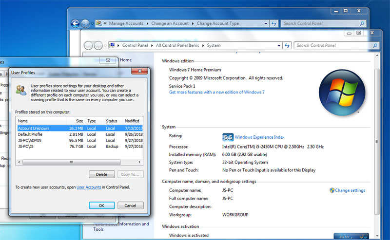Click the Forward button in System window
This screenshot has height=240, width=390.
tap(98, 45)
